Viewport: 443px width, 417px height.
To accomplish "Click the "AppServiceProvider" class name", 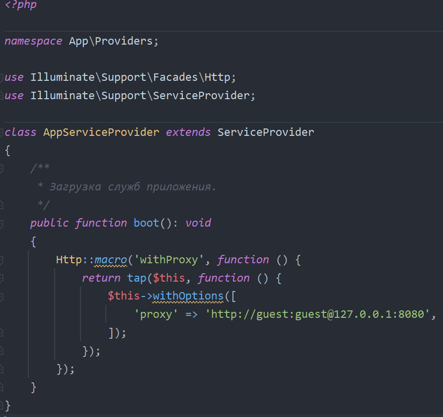I will [x=101, y=132].
